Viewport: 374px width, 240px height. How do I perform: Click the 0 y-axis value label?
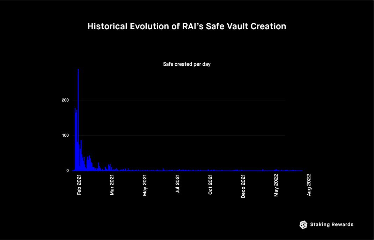[67, 171]
